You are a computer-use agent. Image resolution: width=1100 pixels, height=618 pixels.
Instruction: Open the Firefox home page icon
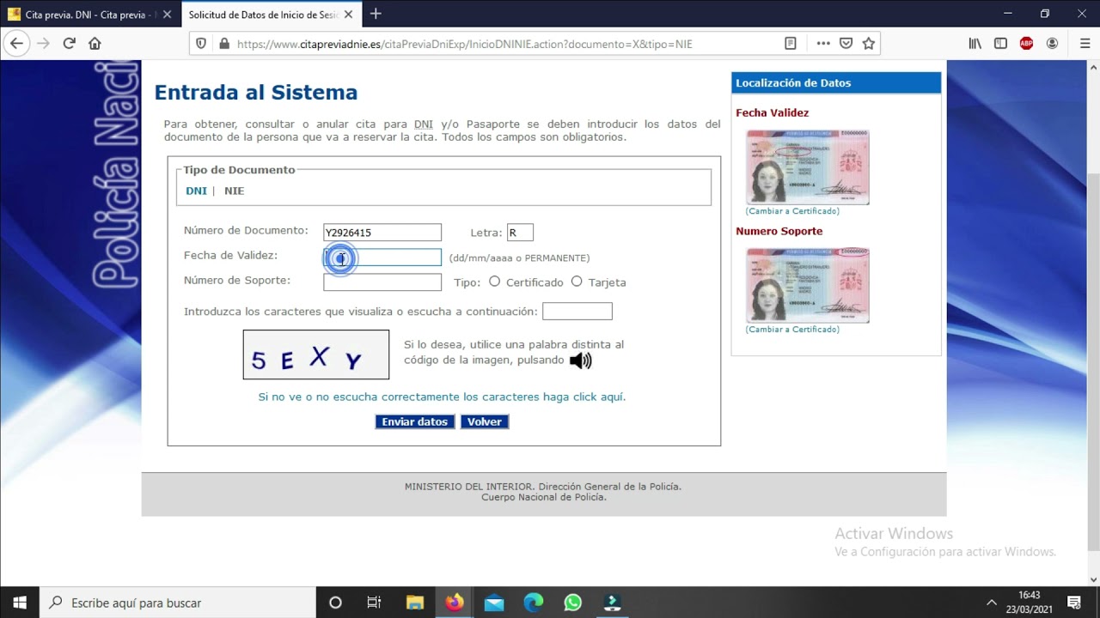coord(95,44)
